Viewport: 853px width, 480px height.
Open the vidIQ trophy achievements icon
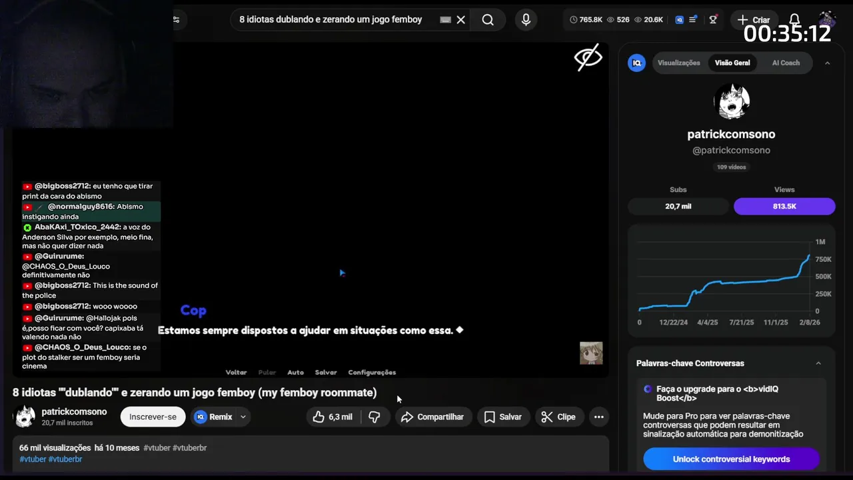713,20
